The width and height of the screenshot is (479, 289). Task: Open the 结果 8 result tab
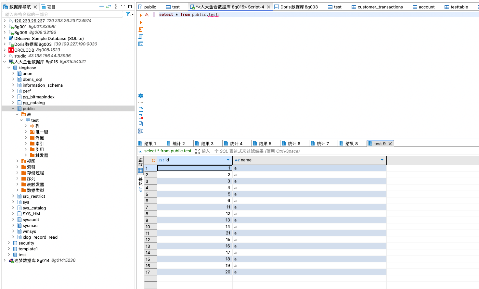pyautogui.click(x=348, y=144)
